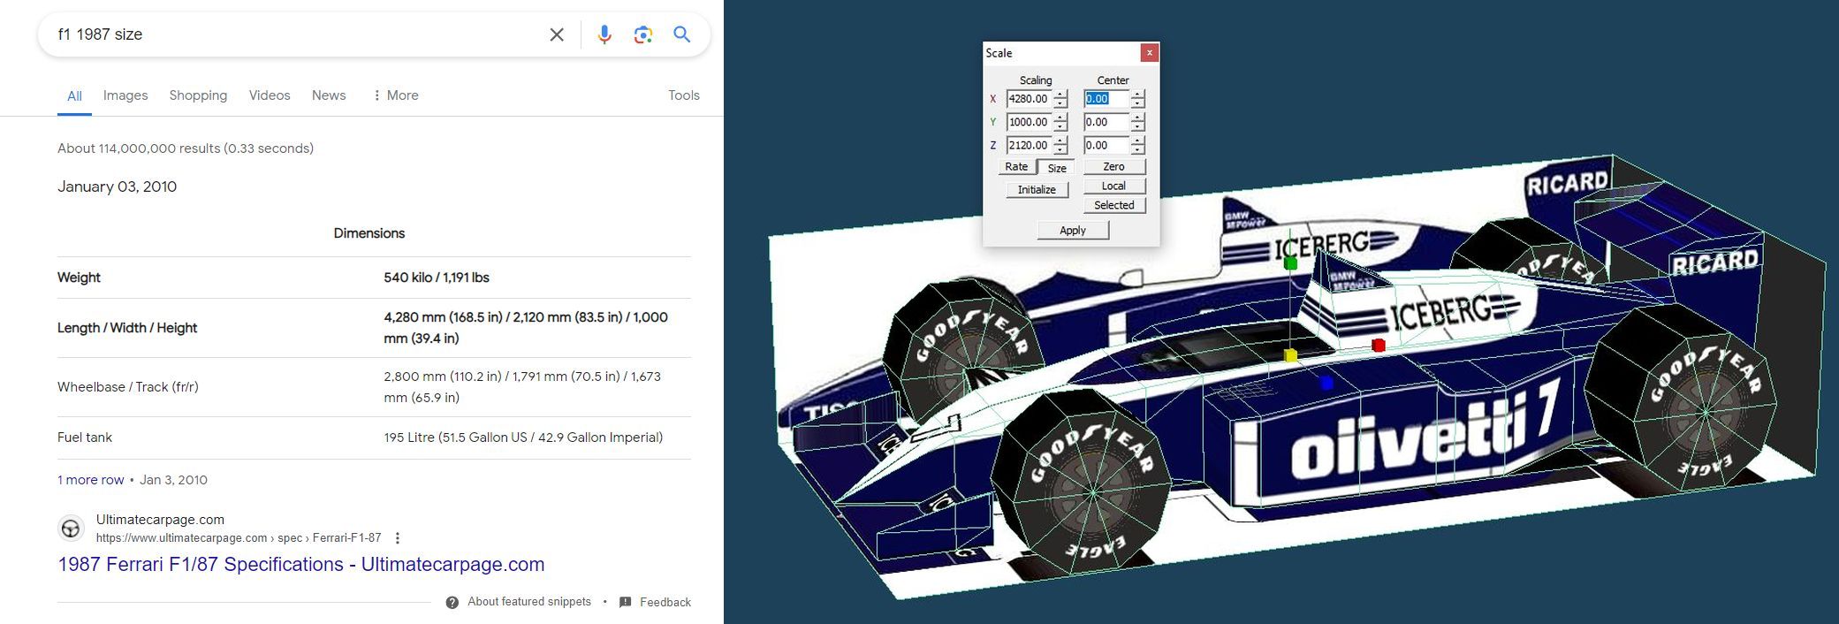The width and height of the screenshot is (1839, 624).
Task: Clear the search box with the X icon
Action: [x=557, y=34]
